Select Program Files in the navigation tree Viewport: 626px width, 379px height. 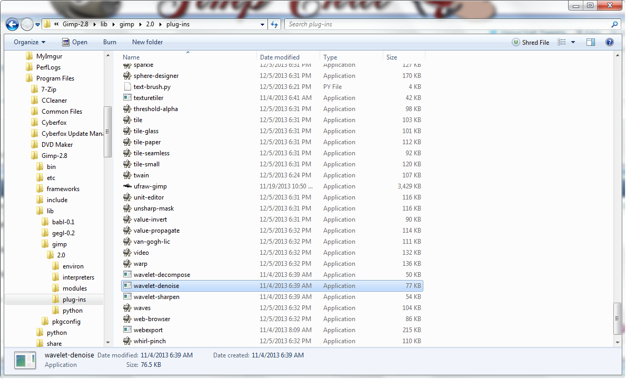pos(50,78)
